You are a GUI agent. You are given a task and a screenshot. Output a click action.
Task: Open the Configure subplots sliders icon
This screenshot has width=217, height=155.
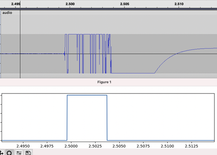[19, 153]
